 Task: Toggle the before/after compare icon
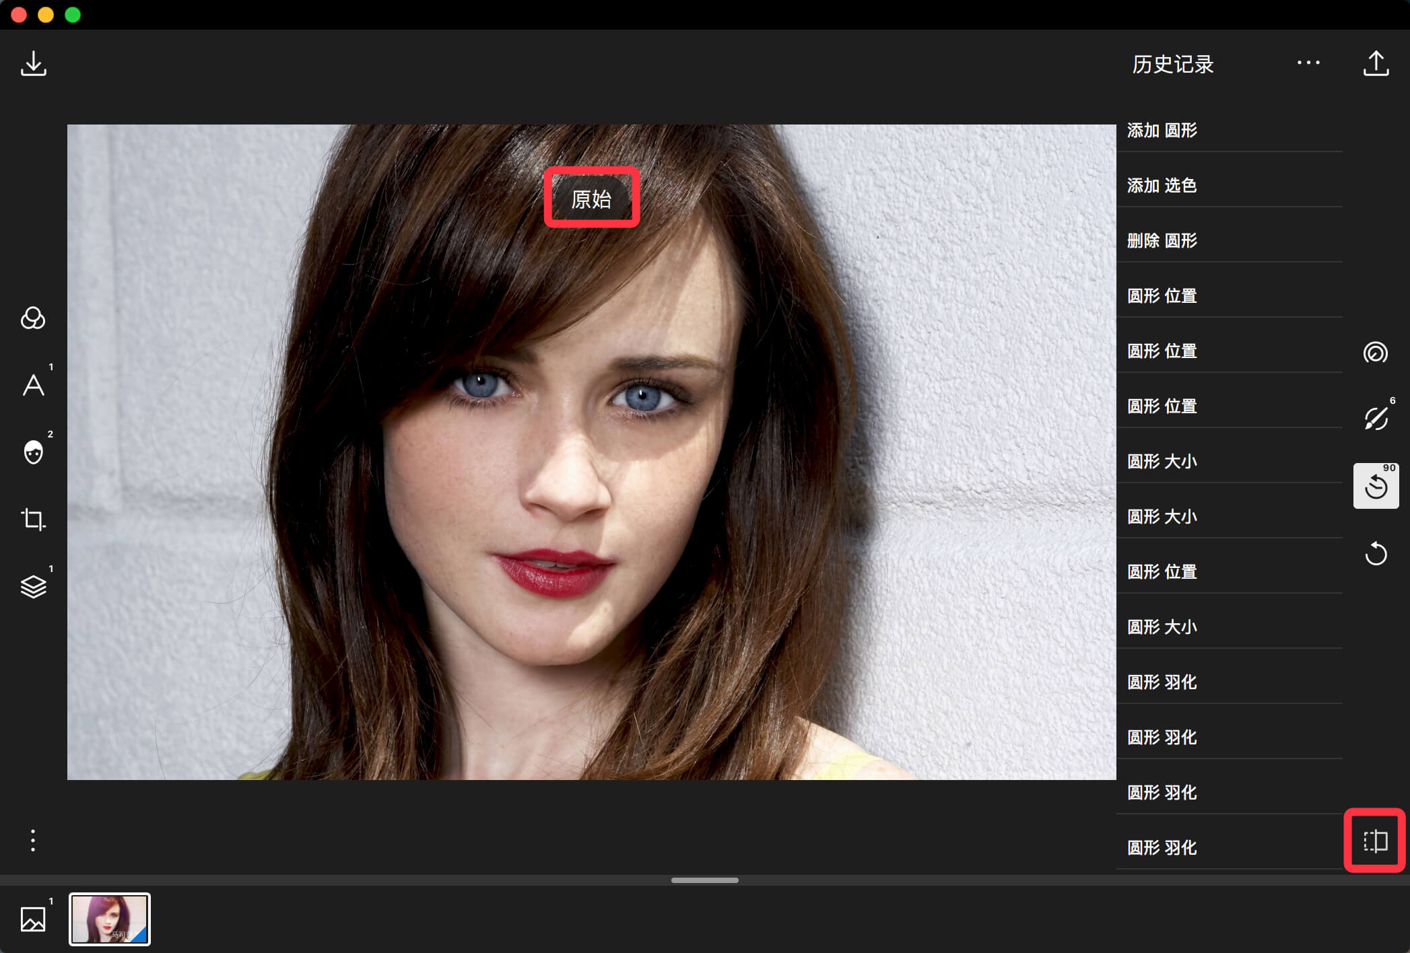(1376, 841)
